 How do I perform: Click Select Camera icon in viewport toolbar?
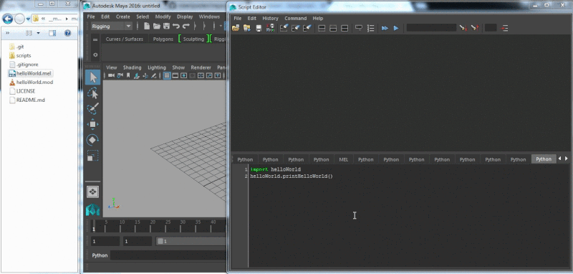click(110, 76)
